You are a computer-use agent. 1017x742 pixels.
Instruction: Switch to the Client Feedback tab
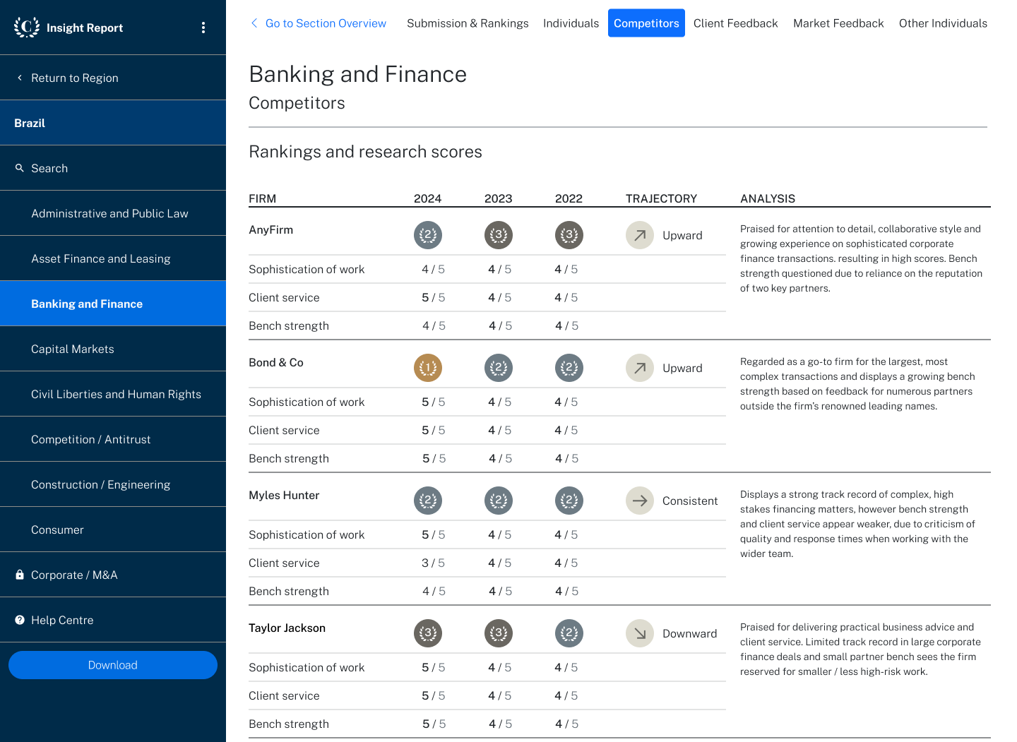click(x=735, y=23)
